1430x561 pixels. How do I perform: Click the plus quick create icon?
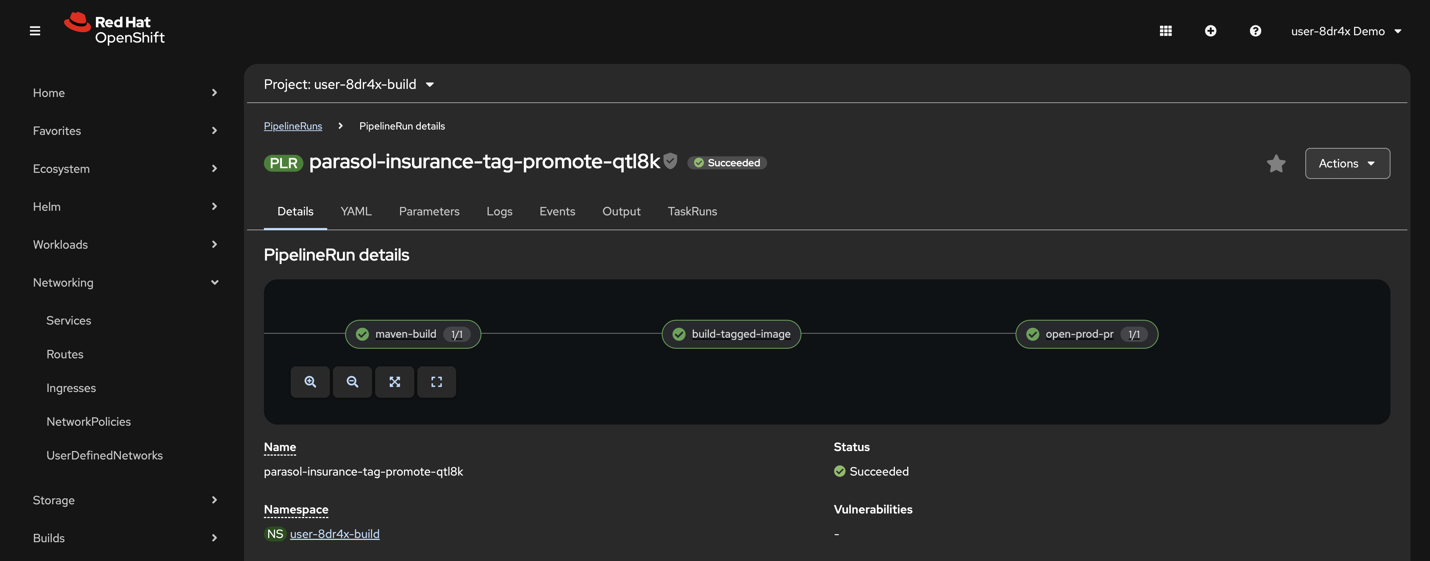click(x=1210, y=31)
